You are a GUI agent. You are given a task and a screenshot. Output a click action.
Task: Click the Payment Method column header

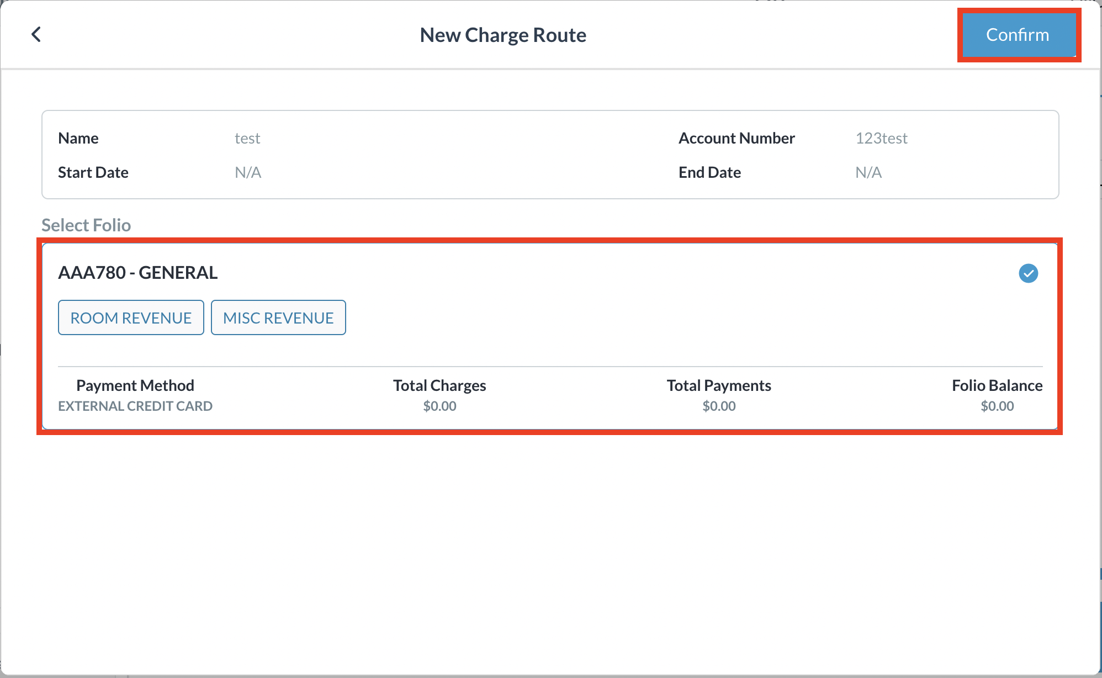click(x=135, y=385)
